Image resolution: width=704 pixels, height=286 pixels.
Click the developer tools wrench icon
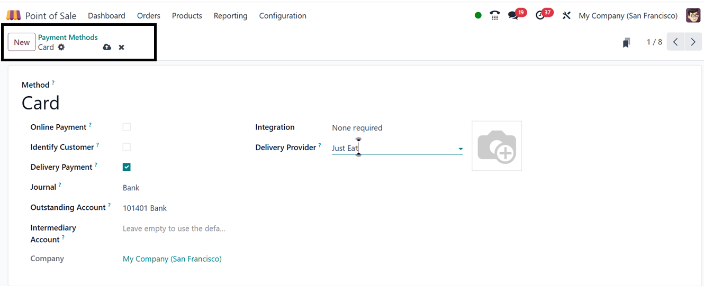pos(566,15)
